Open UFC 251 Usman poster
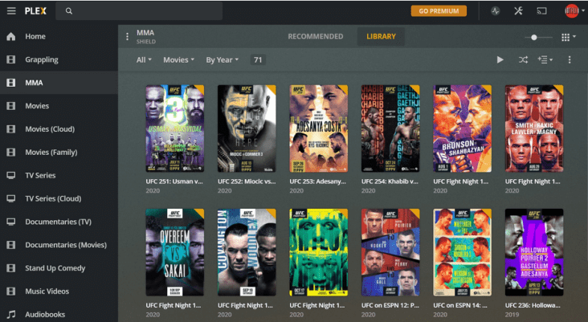The height and width of the screenshot is (322, 588). click(175, 128)
